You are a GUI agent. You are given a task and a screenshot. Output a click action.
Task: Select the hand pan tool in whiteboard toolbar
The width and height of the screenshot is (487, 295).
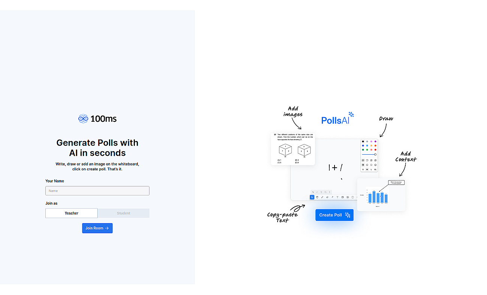coord(317,197)
